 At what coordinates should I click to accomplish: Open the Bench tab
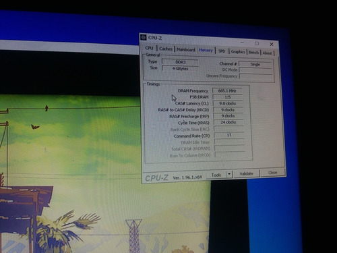click(253, 53)
